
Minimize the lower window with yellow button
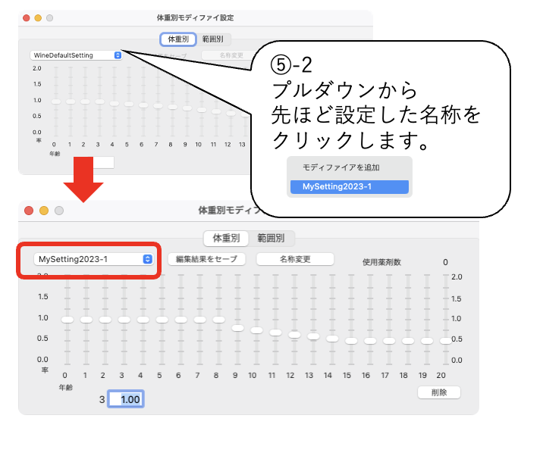point(44,211)
